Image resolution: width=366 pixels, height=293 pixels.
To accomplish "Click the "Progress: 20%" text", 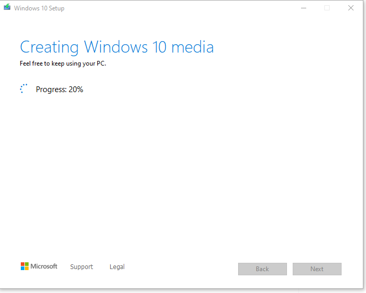I will click(x=59, y=90).
